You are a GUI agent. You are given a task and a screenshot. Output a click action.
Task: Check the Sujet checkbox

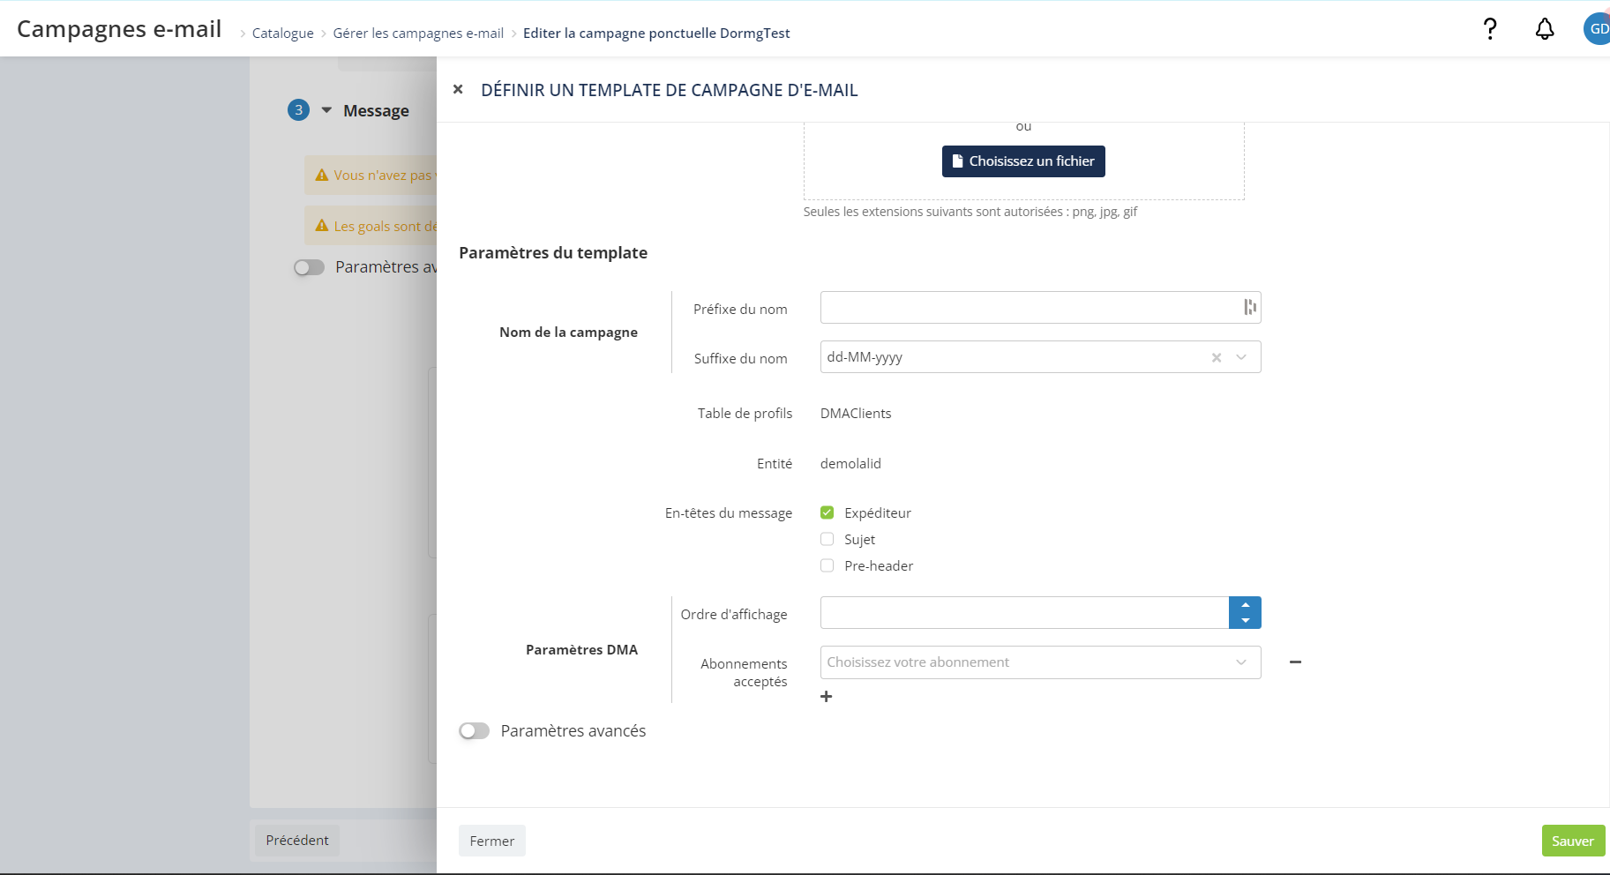pos(827,539)
